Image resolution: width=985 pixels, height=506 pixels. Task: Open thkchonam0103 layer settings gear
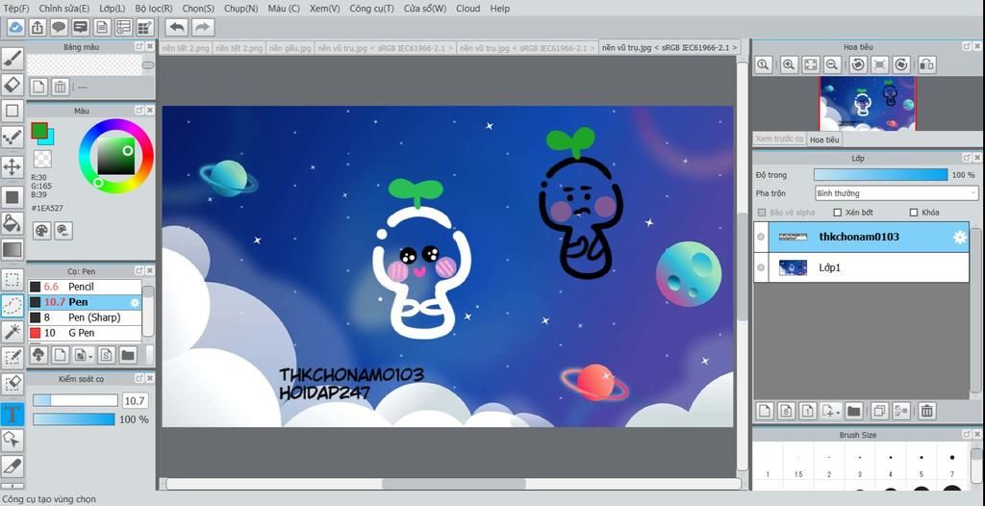click(x=960, y=237)
